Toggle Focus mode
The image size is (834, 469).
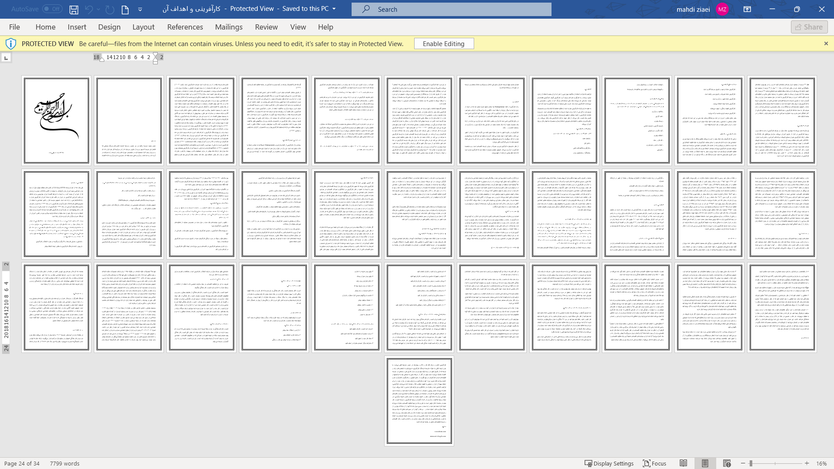655,463
